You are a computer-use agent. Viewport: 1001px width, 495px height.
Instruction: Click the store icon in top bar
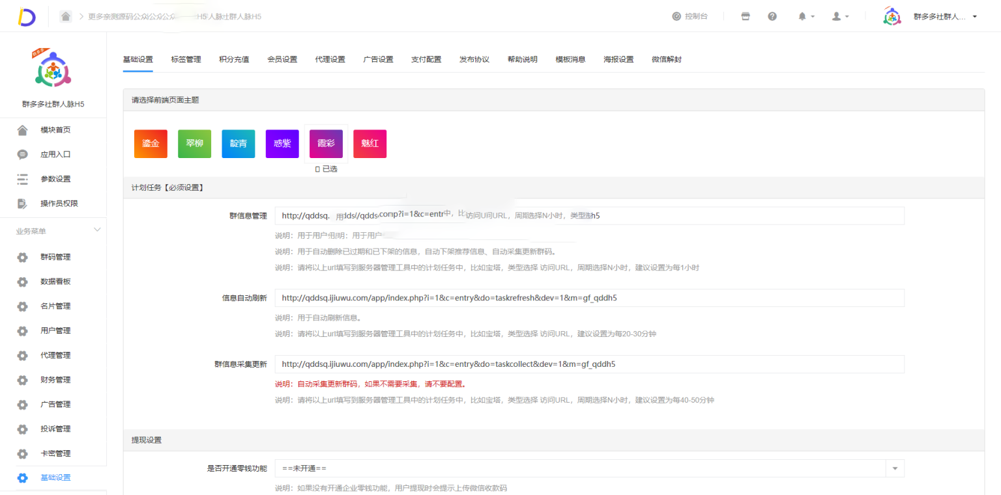(746, 16)
